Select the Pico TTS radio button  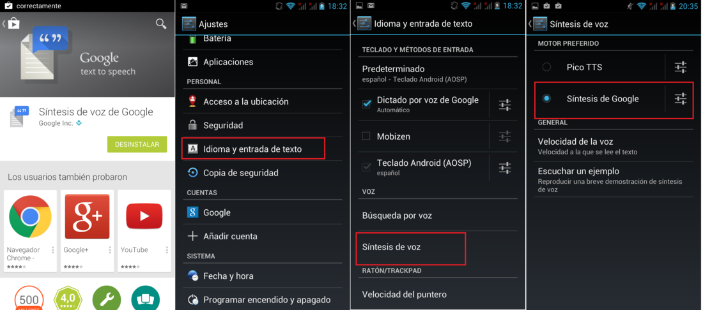(x=546, y=67)
